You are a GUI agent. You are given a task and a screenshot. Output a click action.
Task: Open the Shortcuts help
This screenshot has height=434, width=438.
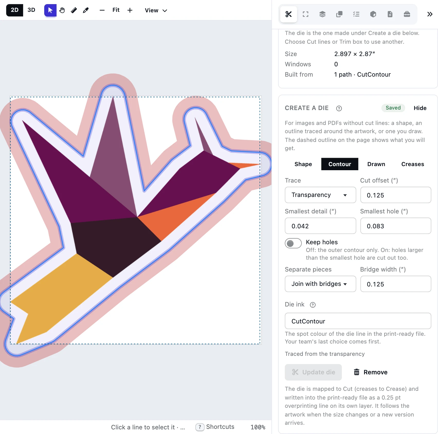[x=215, y=427]
